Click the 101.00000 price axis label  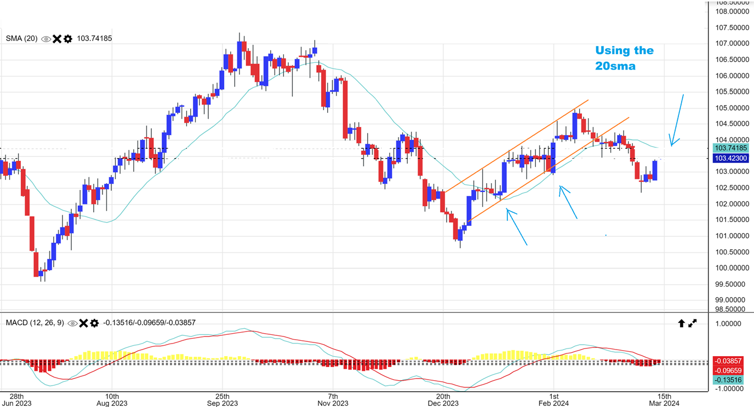[x=733, y=236]
